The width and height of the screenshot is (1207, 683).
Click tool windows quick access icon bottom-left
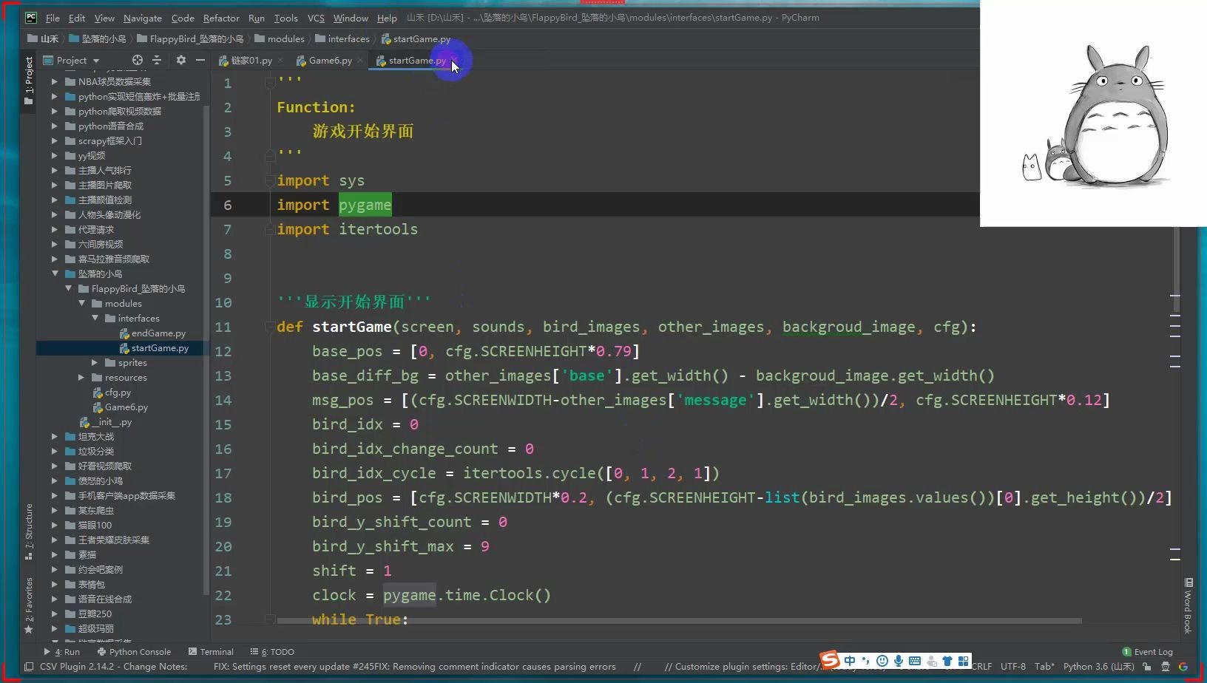click(x=29, y=667)
